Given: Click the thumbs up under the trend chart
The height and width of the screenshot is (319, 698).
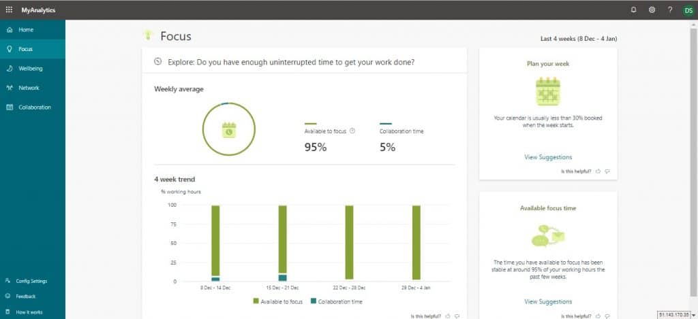Looking at the screenshot, I should [448, 316].
